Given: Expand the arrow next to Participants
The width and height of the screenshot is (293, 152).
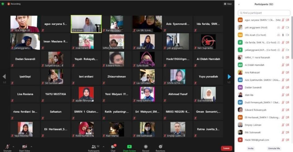Looking at the screenshot, I should [103, 146].
